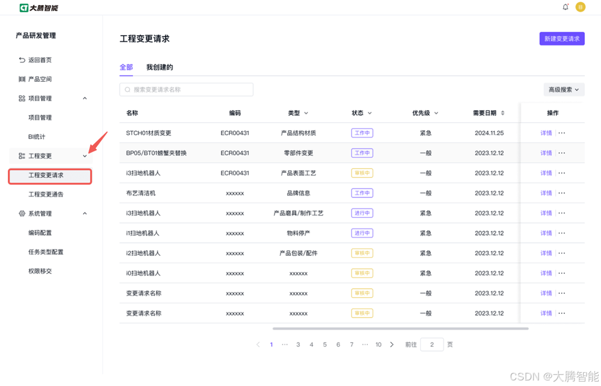The height and width of the screenshot is (386, 601).
Task: Click 进行中 status tag of i1扫地机器人
Action: 362,233
